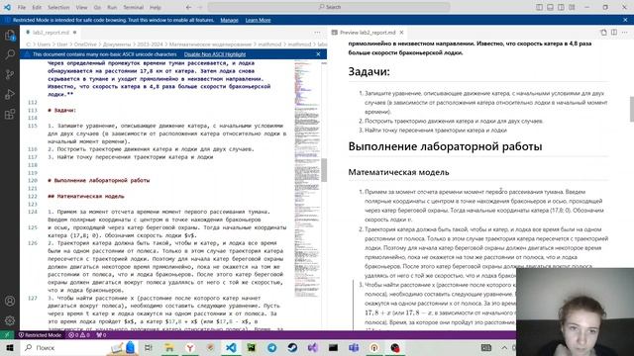The width and height of the screenshot is (634, 356).
Task: Open the Edit menu
Action: click(37, 7)
